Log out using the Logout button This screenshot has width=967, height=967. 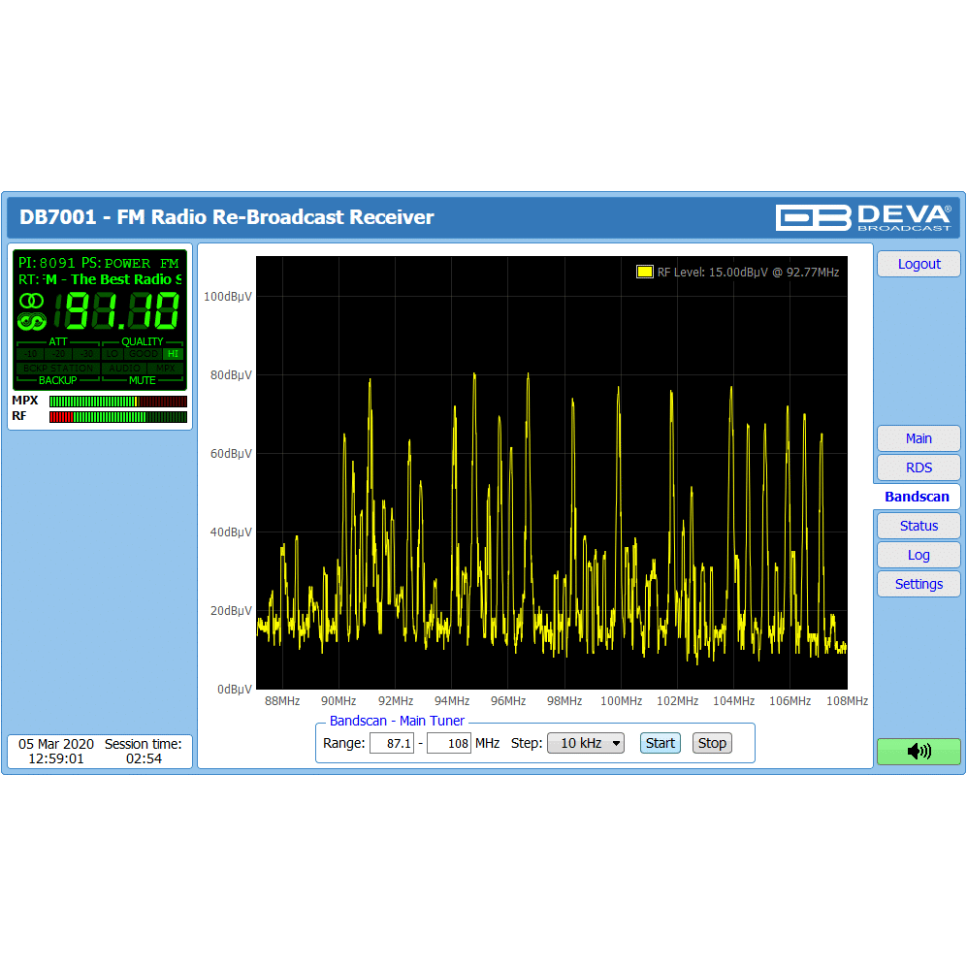coord(918,264)
